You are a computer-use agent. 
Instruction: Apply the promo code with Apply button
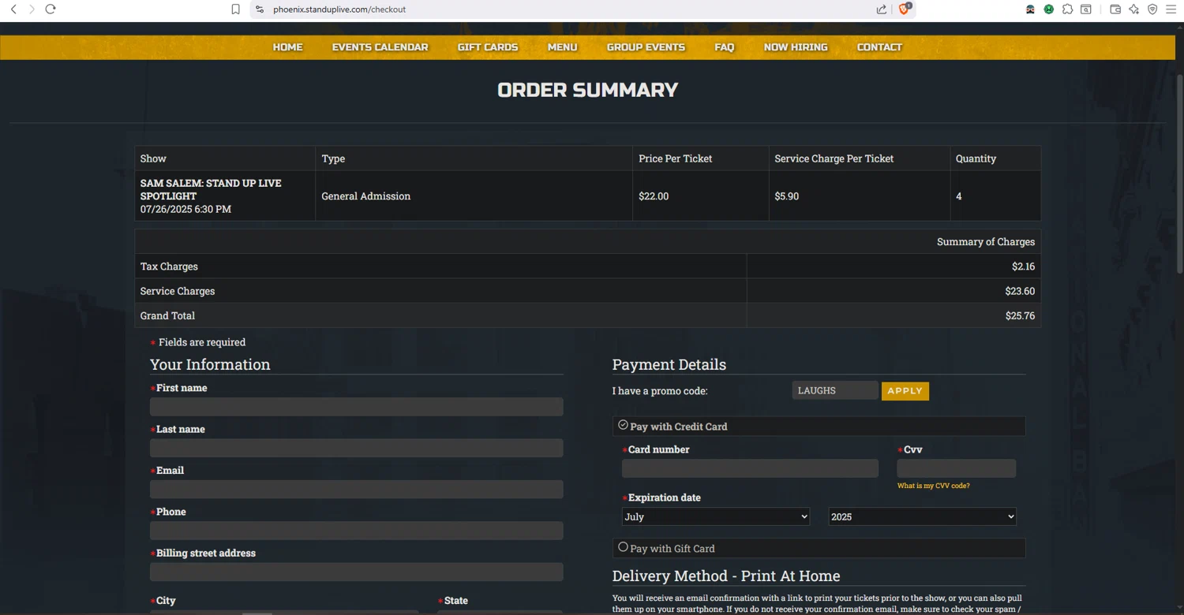(x=905, y=391)
